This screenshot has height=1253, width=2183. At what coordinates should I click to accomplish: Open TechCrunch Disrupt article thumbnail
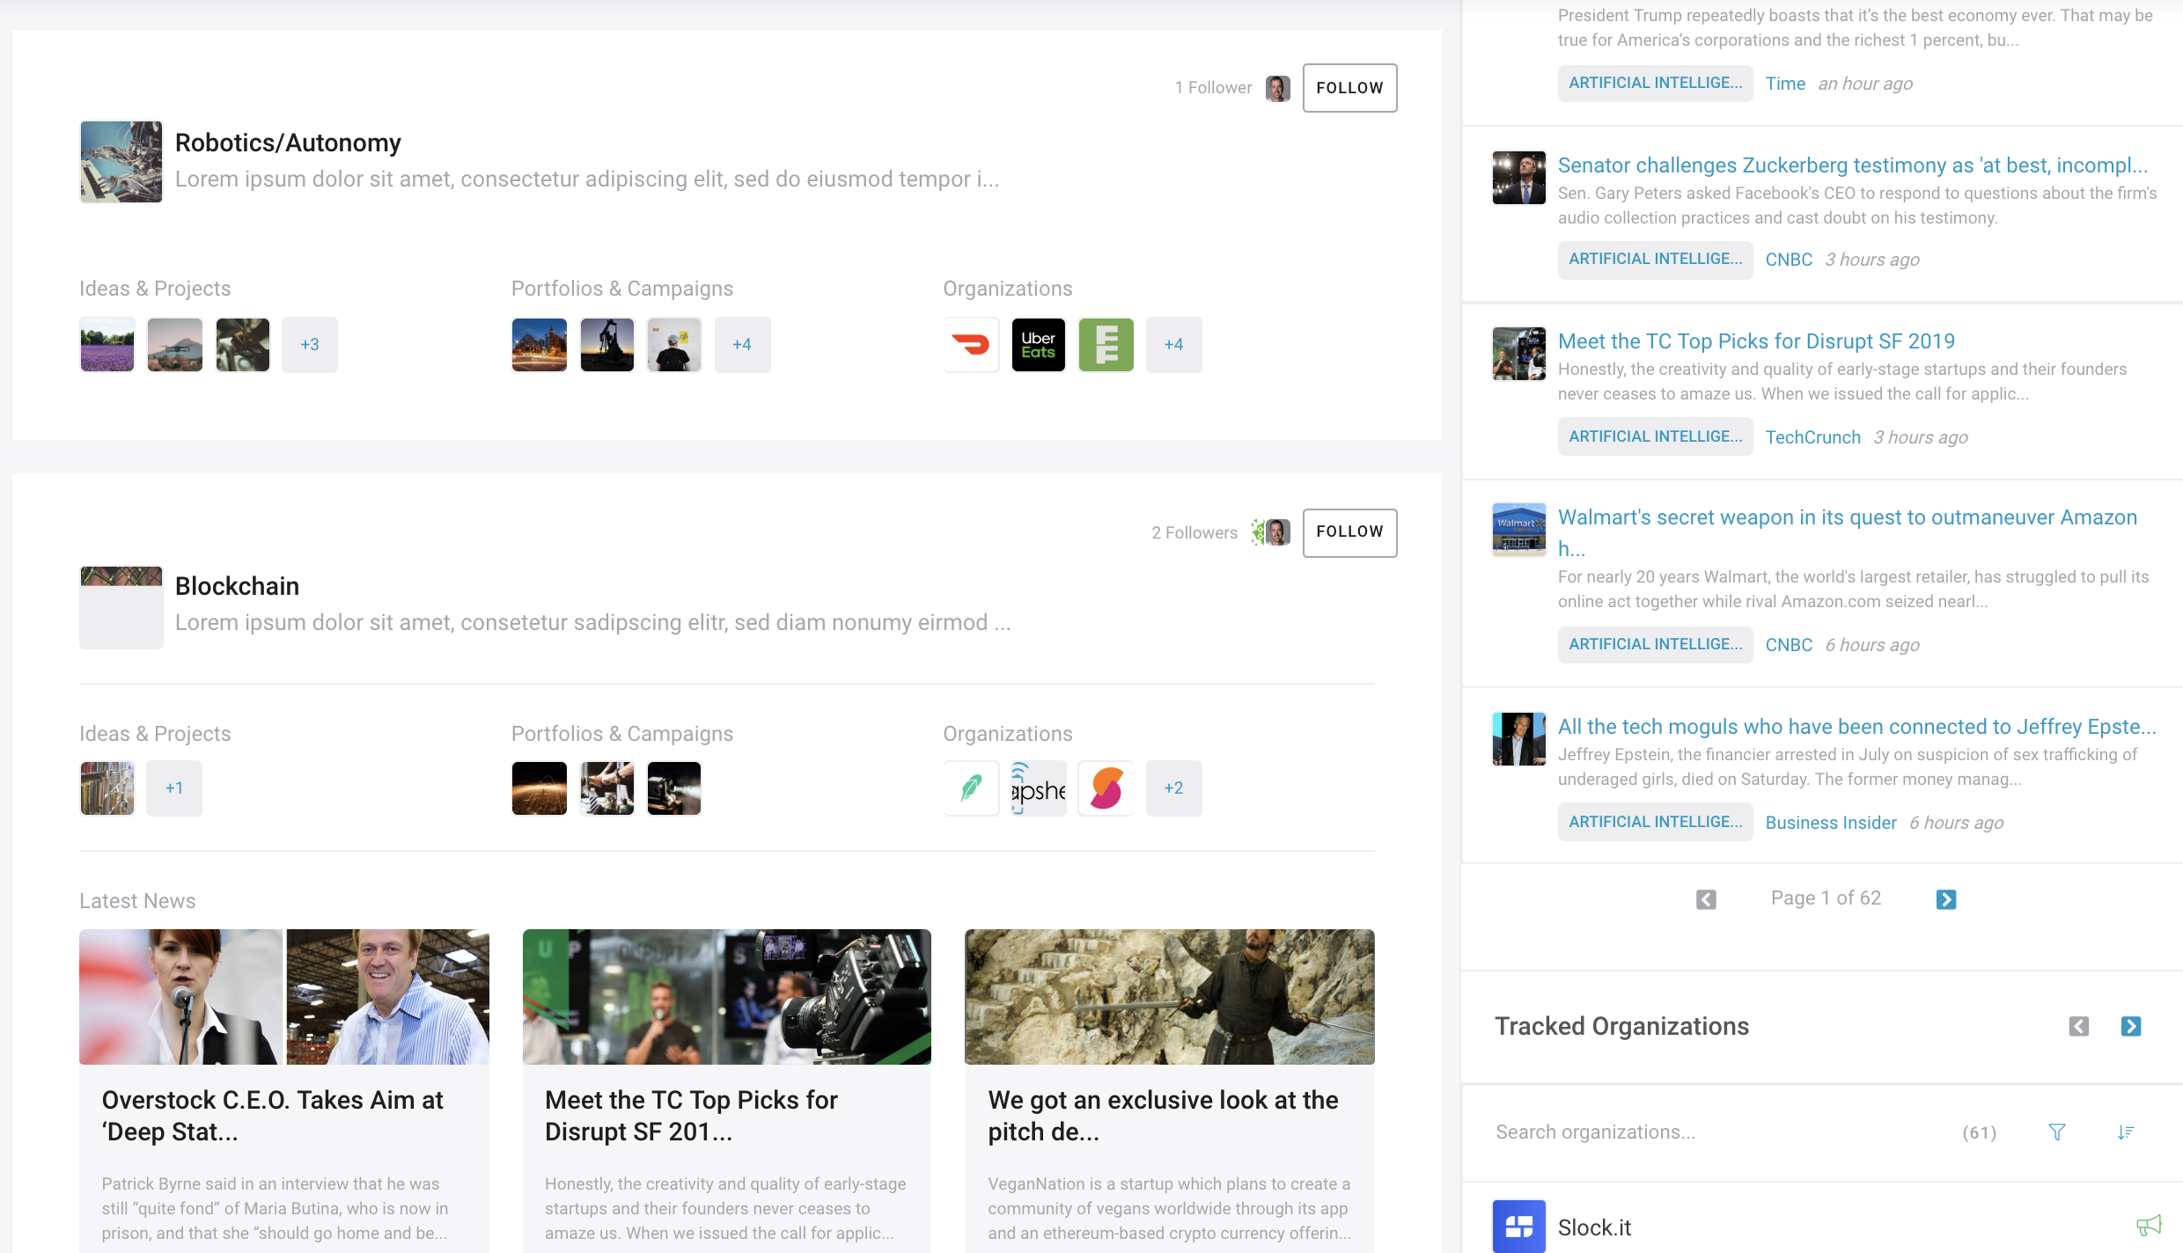click(x=1519, y=354)
